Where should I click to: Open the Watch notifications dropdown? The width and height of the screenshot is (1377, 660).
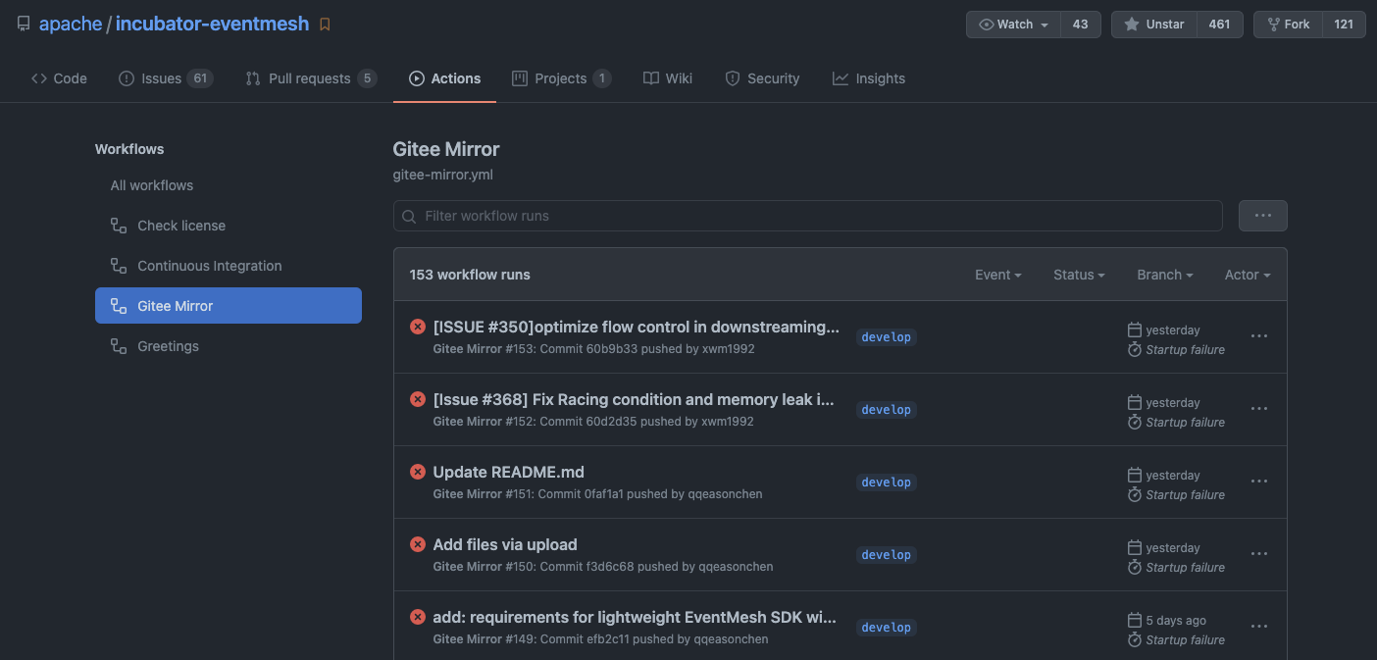pyautogui.click(x=1014, y=25)
